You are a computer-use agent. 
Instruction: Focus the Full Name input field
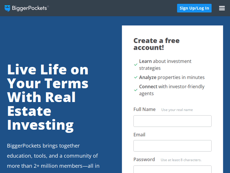[172, 121]
